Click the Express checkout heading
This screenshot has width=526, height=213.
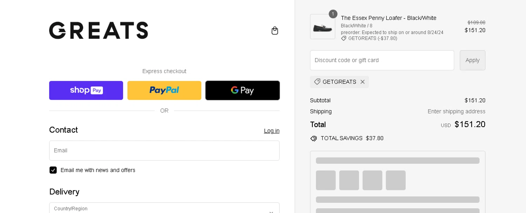coord(164,71)
